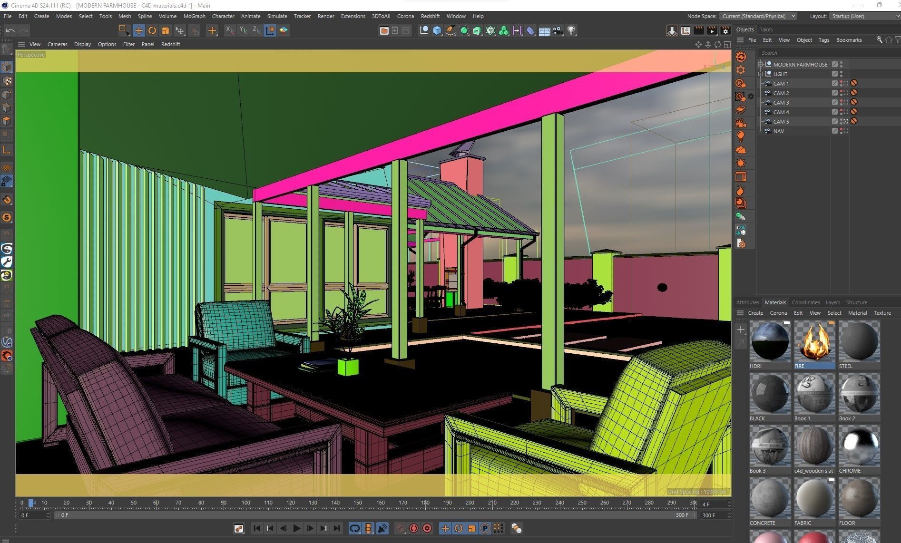Image resolution: width=901 pixels, height=543 pixels.
Task: Click the timeline playhead marker at frame 4
Action: coord(31,503)
